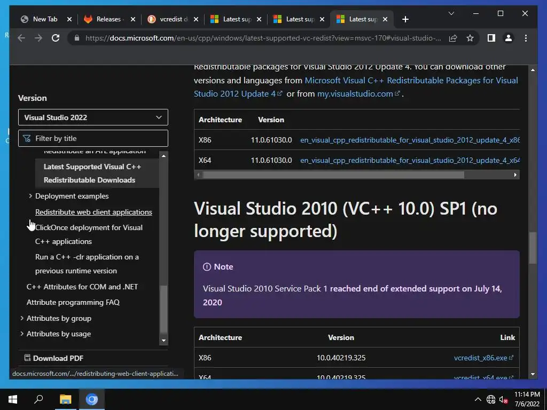The image size is (547, 410).
Task: Click table's horizontal scroll left arrow
Action: click(x=199, y=175)
